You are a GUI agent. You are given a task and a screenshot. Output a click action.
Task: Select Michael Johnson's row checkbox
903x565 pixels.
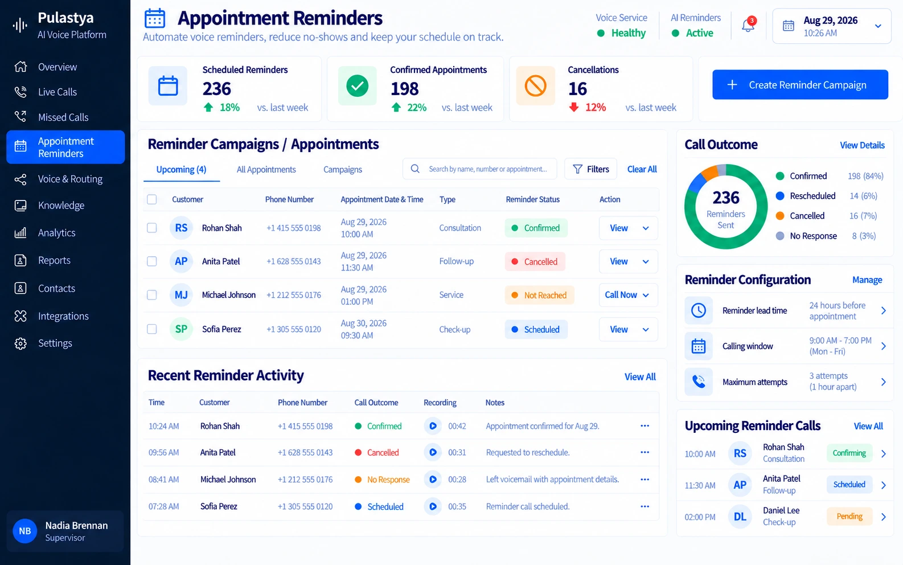coord(152,295)
